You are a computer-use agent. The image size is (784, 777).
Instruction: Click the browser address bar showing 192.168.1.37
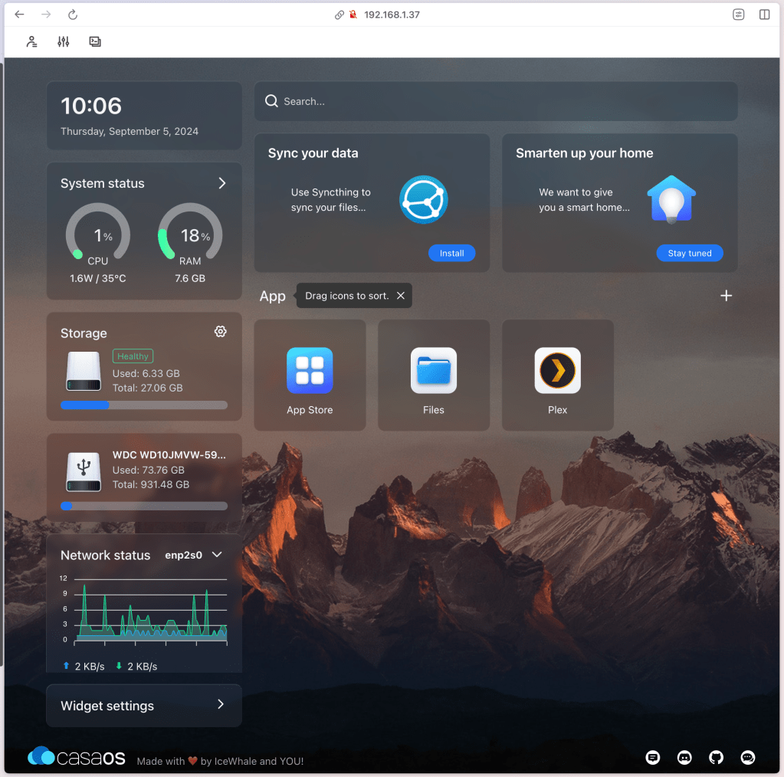coord(392,15)
